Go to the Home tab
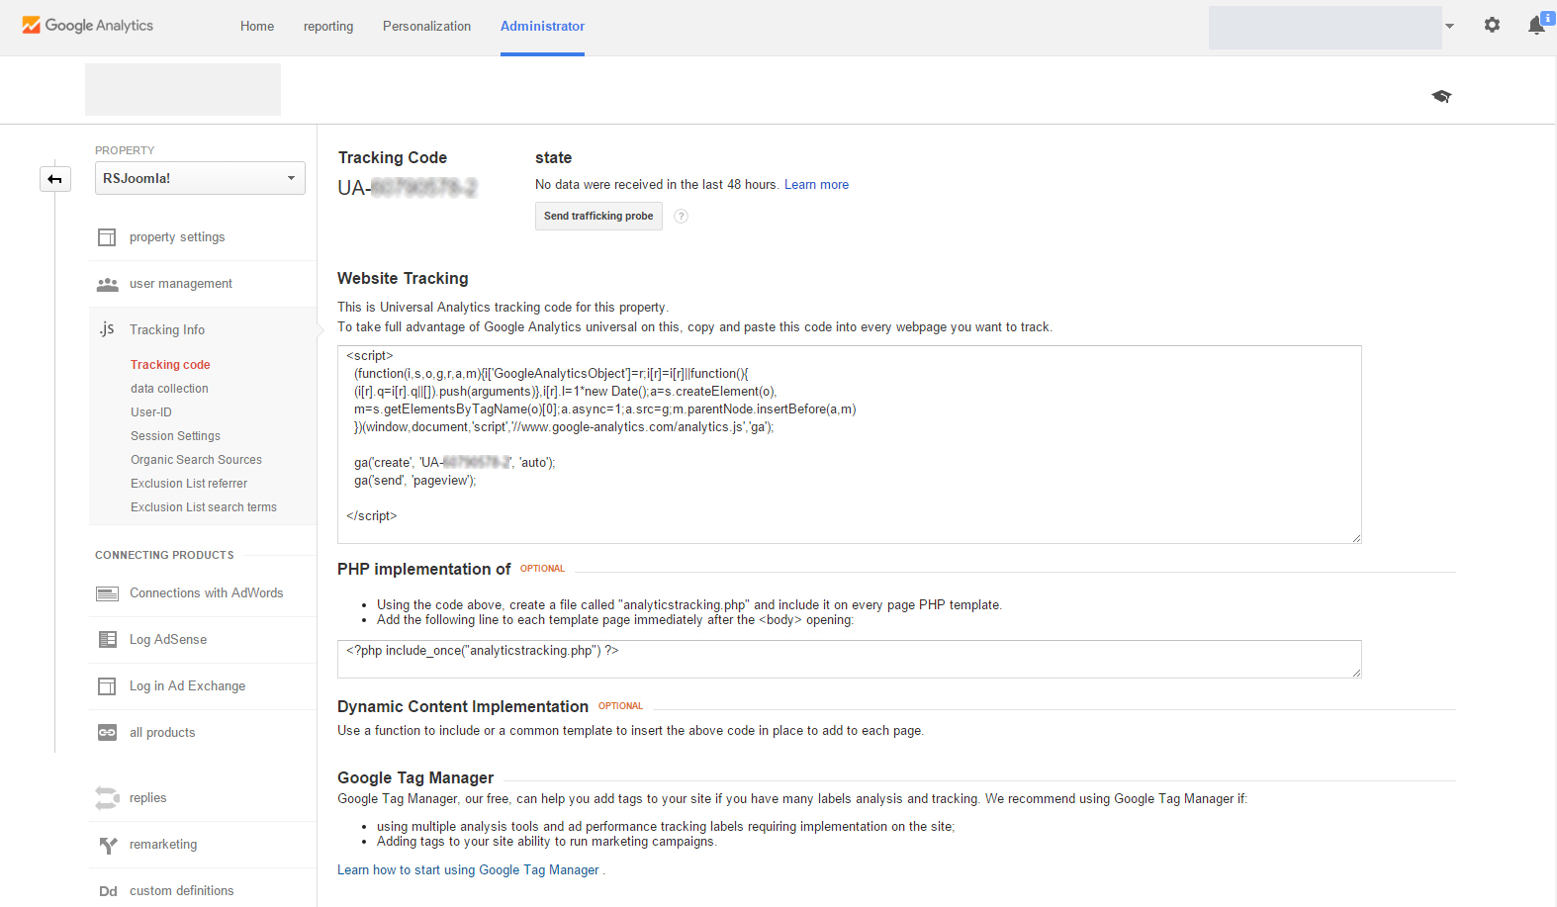1557x907 pixels. [x=257, y=27]
